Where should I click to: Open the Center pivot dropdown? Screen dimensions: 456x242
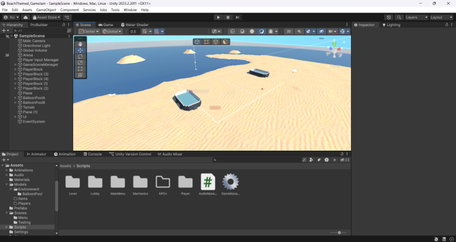click(89, 31)
